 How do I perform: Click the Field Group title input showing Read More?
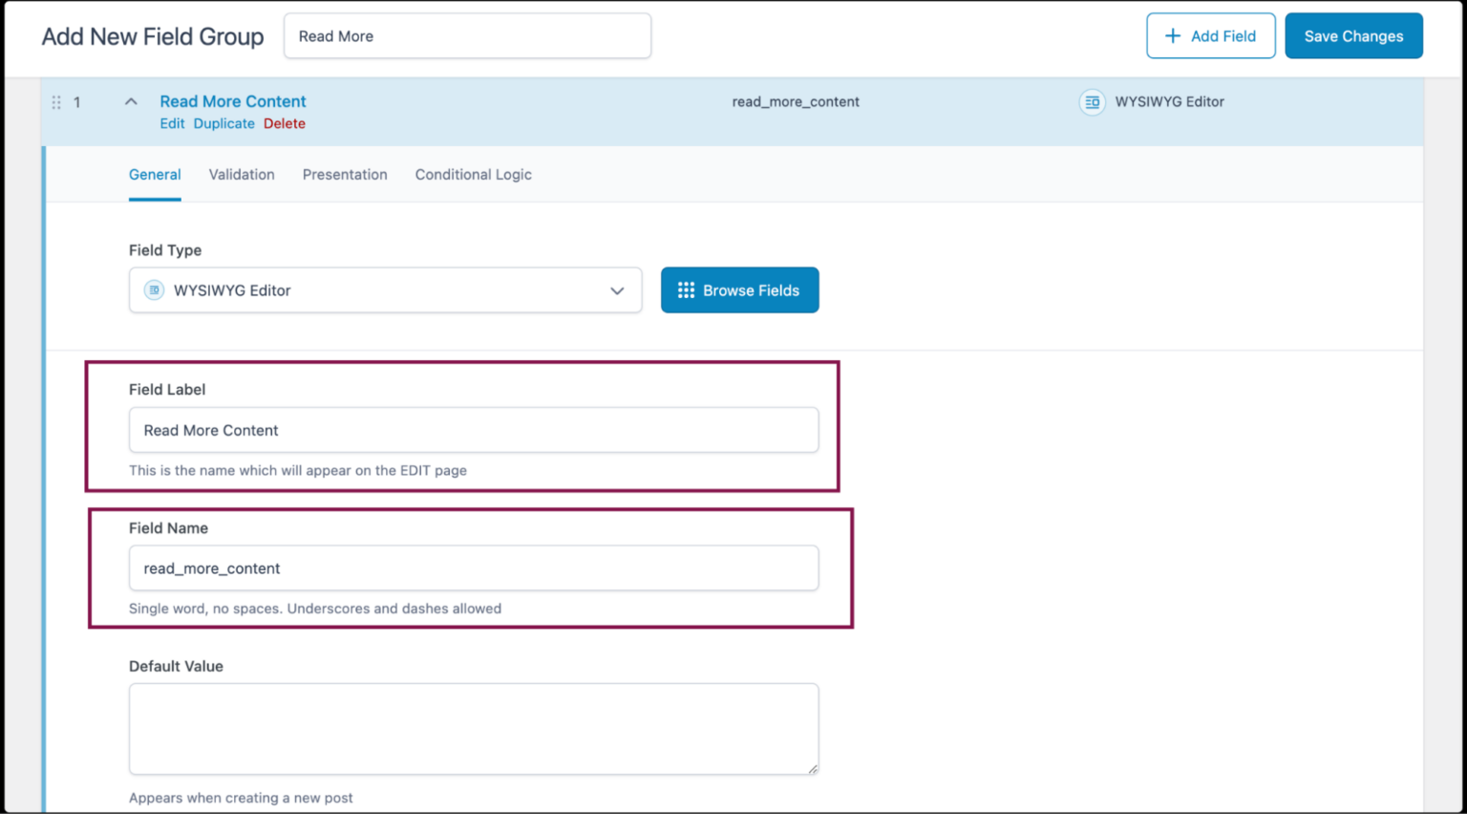(467, 35)
